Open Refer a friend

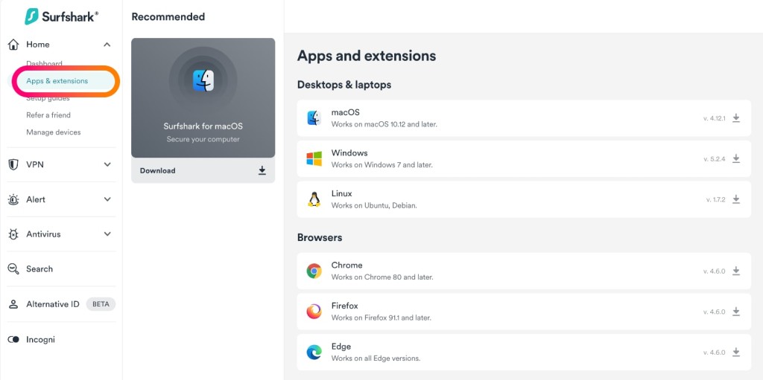coord(48,115)
